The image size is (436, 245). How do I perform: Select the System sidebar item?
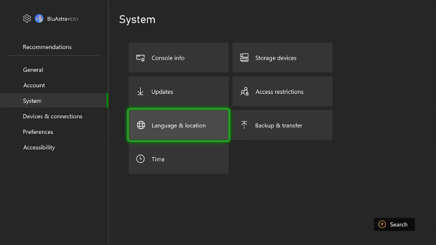[x=32, y=101]
